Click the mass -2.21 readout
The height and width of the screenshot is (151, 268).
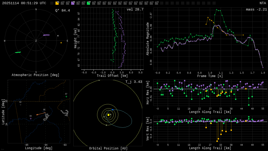[x=256, y=9]
